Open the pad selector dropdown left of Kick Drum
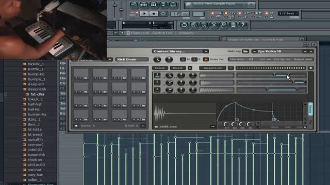Viewport: 330px width, 185px height. pyautogui.click(x=110, y=60)
